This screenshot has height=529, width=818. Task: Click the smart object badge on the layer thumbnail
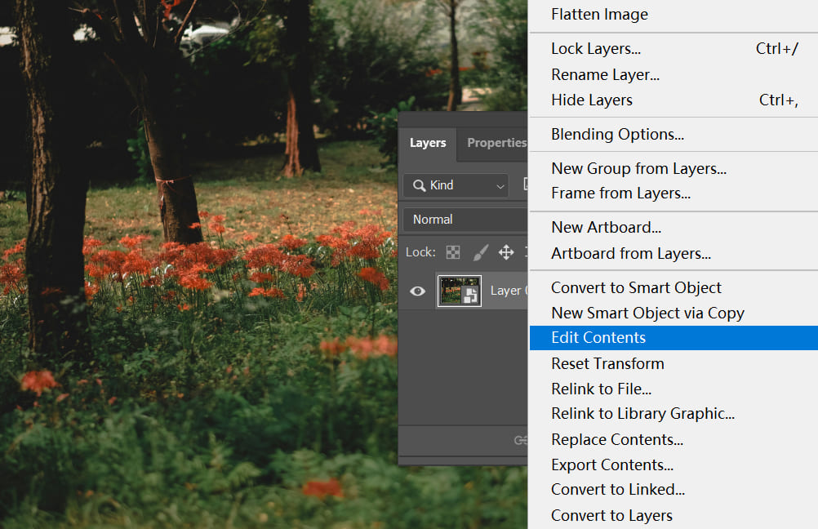click(x=469, y=296)
